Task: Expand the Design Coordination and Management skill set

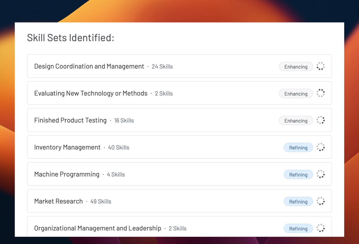Action: 89,66
